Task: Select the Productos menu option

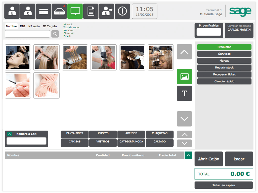Action: (224, 47)
